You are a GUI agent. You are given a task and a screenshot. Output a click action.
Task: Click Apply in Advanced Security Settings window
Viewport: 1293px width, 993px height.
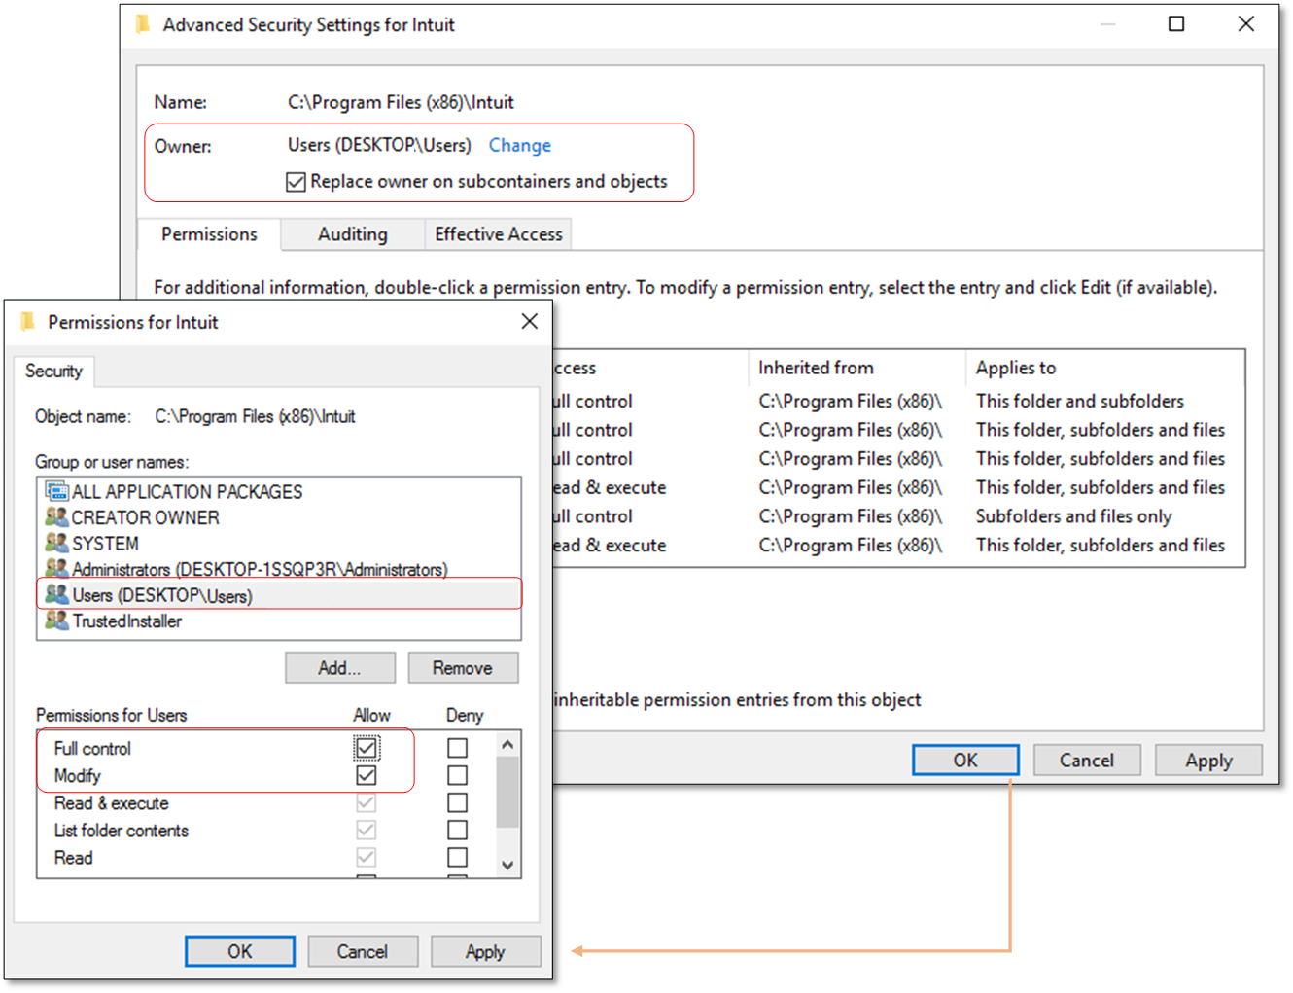(1208, 760)
